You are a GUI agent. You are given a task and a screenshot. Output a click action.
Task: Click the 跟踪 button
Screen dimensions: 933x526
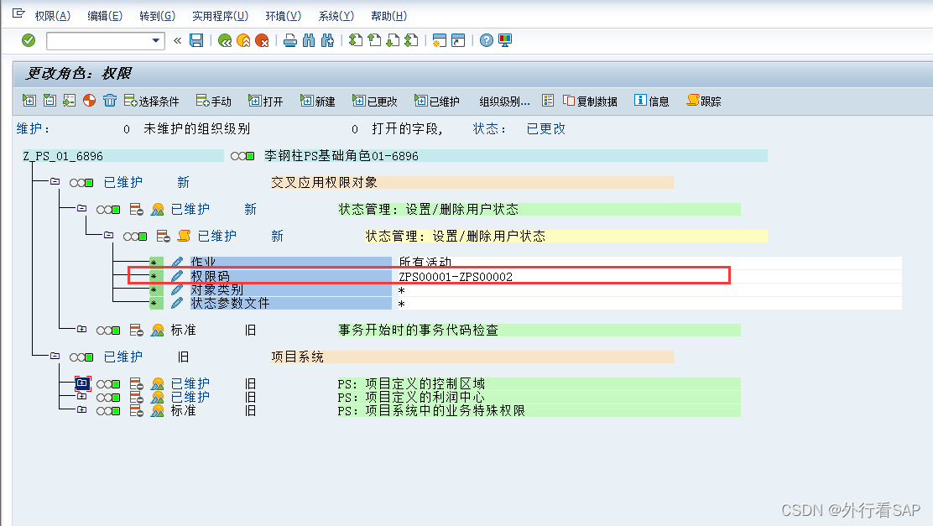point(704,102)
